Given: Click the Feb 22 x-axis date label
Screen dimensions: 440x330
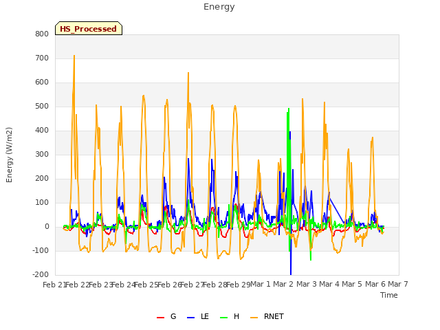Looking at the screenshot, I should coord(77,285).
